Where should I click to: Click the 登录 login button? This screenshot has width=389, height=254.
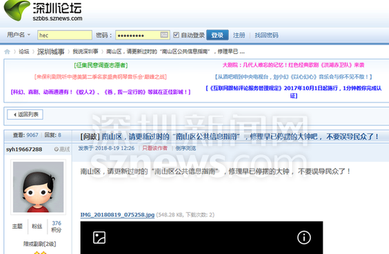tap(217, 35)
